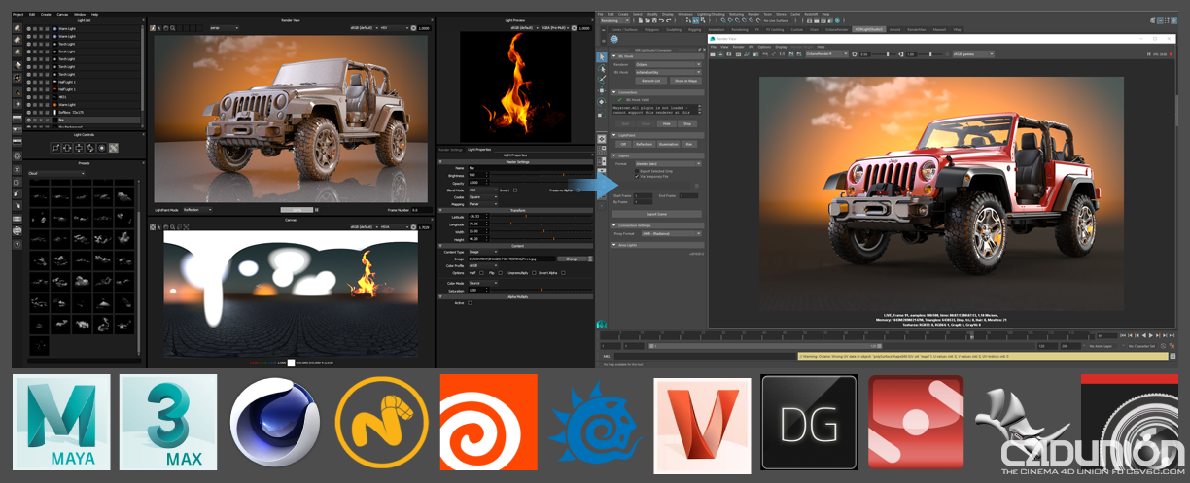Click the DG Deltagen logo
The height and width of the screenshot is (483, 1190).
pos(809,420)
